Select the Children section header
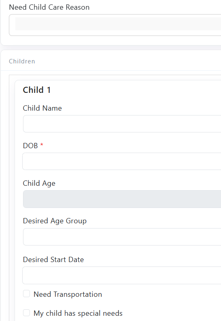This screenshot has width=221, height=321. point(22,61)
